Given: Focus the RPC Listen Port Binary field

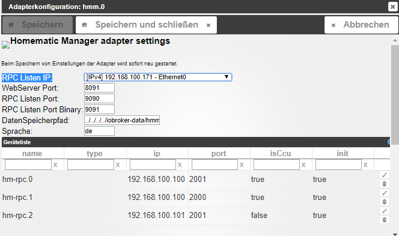Looking at the screenshot, I should point(99,109).
